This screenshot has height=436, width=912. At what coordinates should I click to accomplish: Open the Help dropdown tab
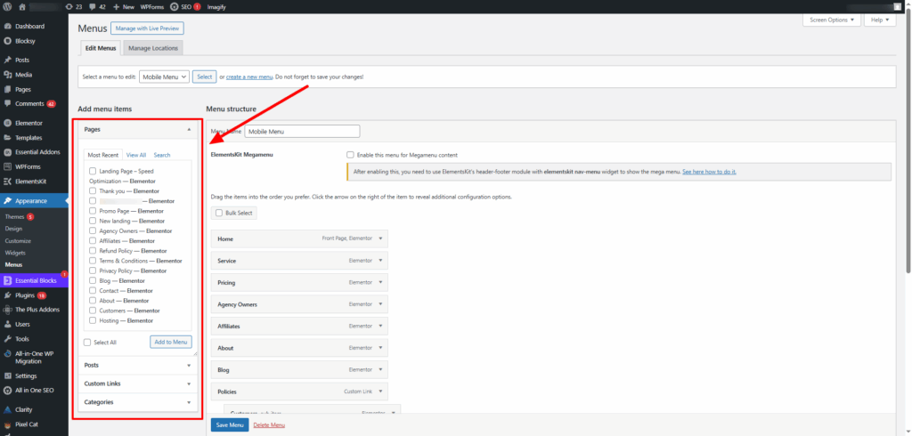click(881, 20)
